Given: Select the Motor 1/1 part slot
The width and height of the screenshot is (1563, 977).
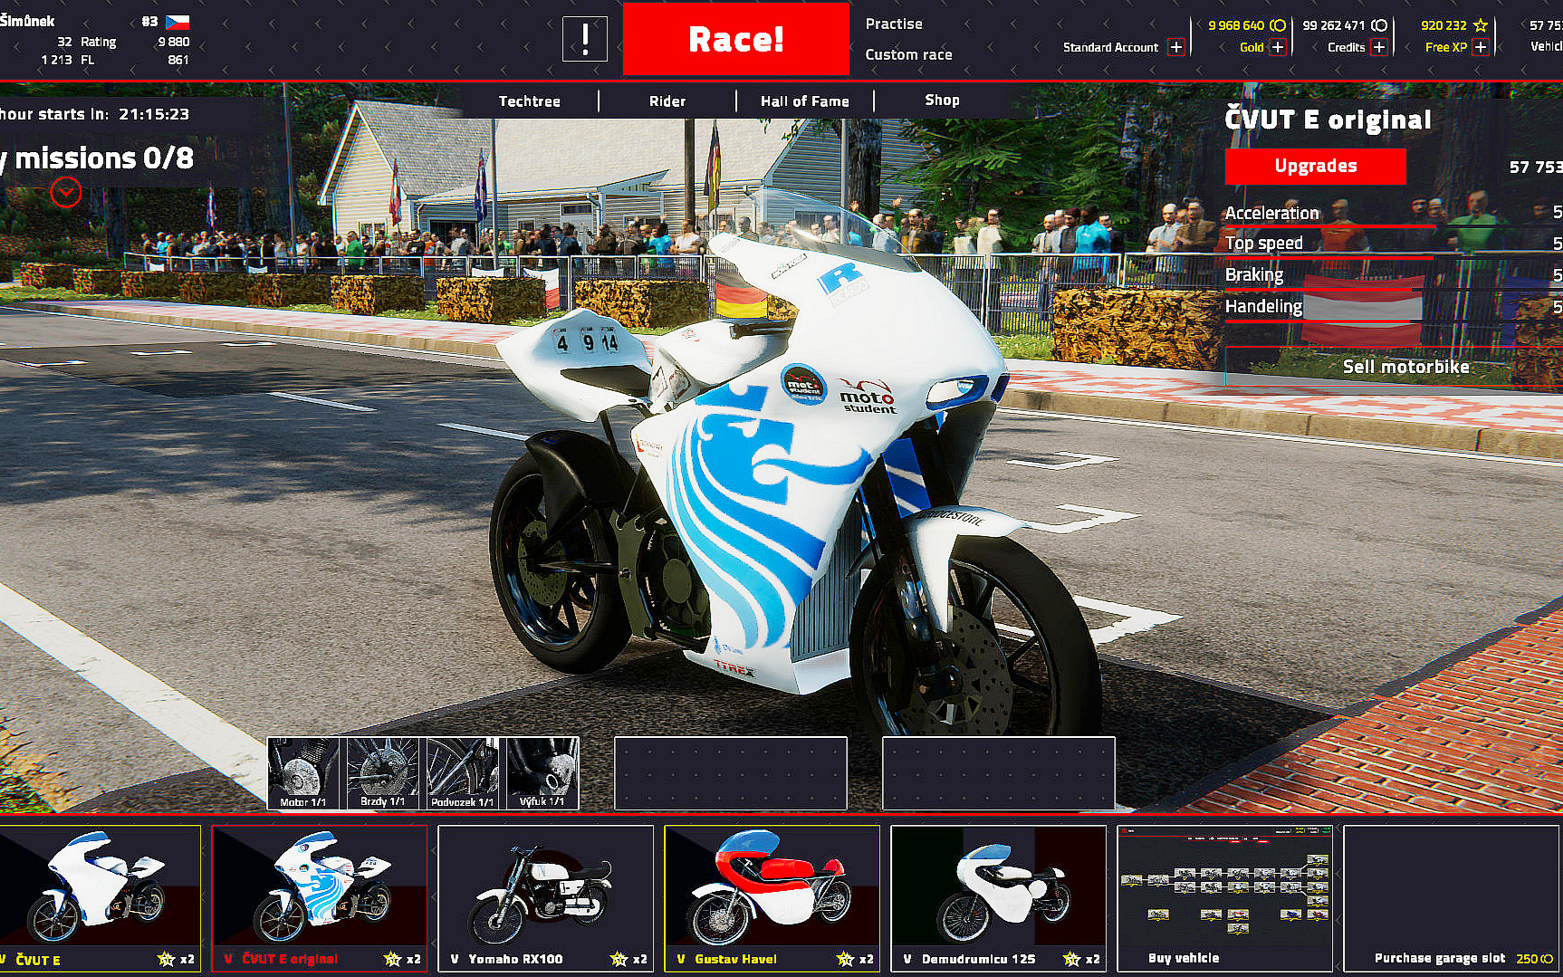Looking at the screenshot, I should click(303, 773).
